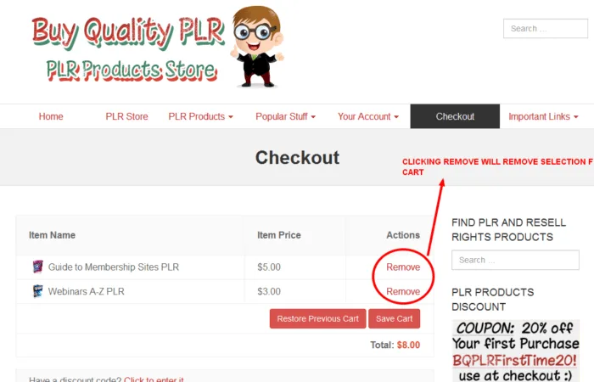
Task: Click the discount code 'Click to enter it' link
Action: point(154,379)
